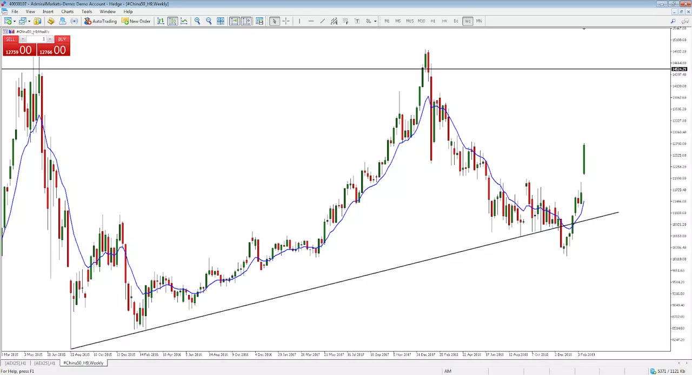Select the Fibonacci Retracement tool

(x=345, y=21)
